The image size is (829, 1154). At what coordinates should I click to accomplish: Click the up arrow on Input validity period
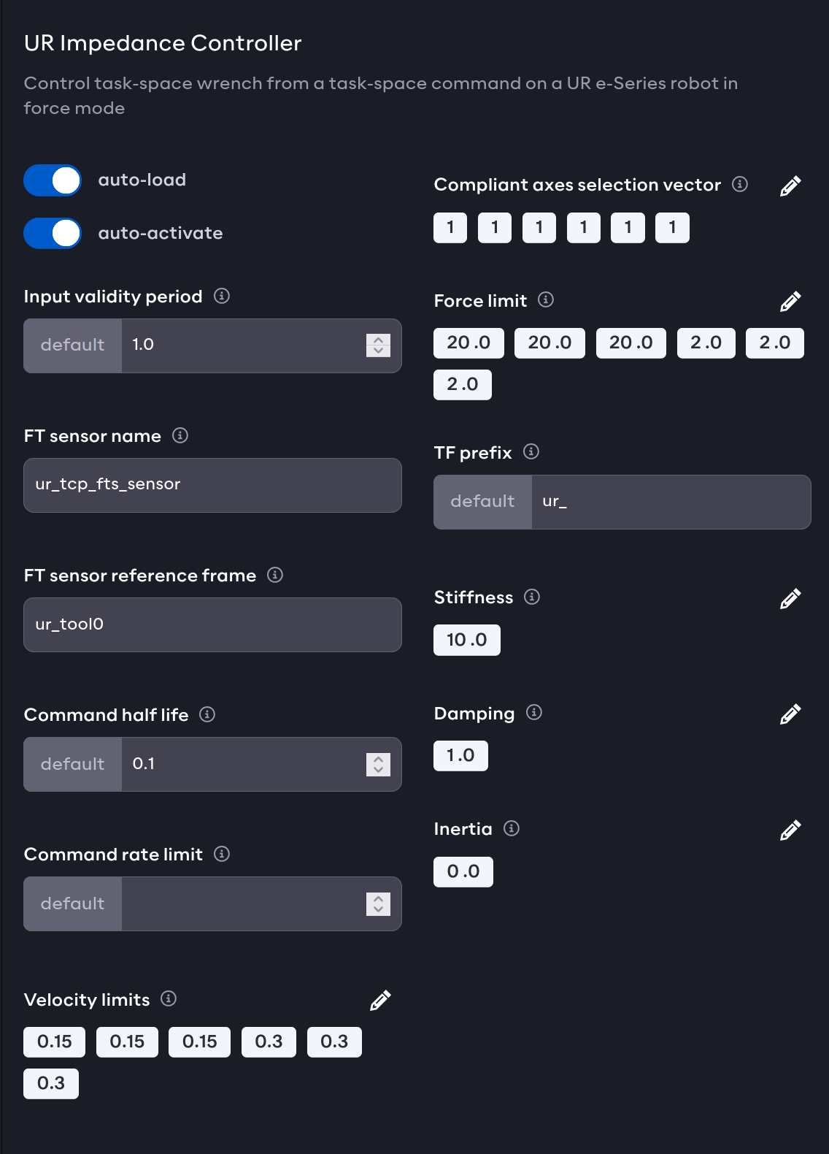(377, 340)
